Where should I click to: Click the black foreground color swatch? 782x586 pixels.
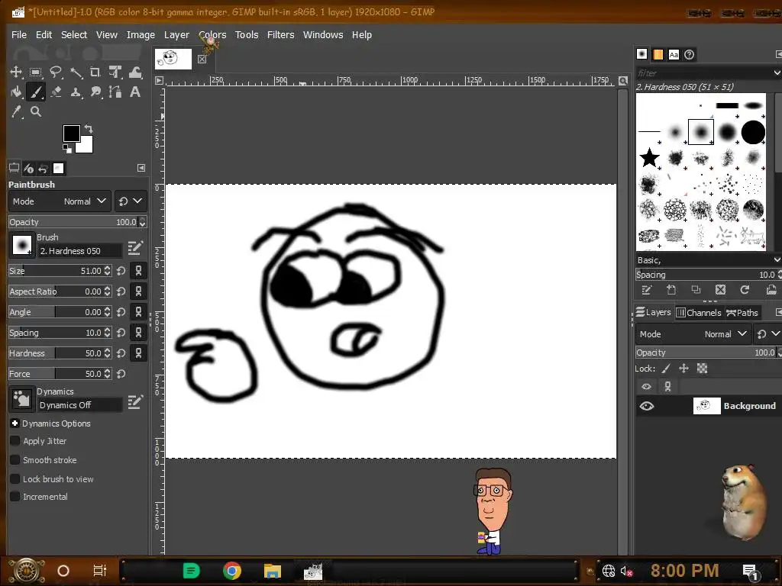pos(71,133)
